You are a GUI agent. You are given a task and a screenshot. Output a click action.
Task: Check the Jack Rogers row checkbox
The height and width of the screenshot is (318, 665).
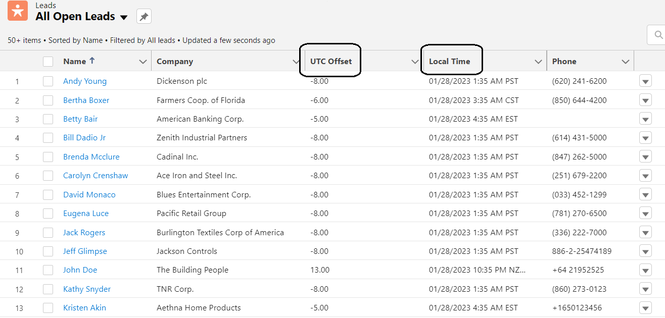[x=48, y=232]
